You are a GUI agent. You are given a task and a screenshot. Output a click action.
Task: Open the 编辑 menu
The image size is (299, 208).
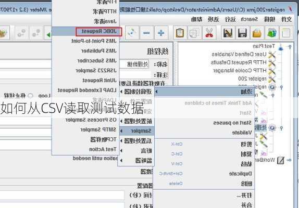pyautogui.click(x=269, y=19)
